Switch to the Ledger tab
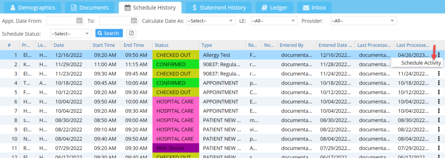 pyautogui.click(x=275, y=8)
